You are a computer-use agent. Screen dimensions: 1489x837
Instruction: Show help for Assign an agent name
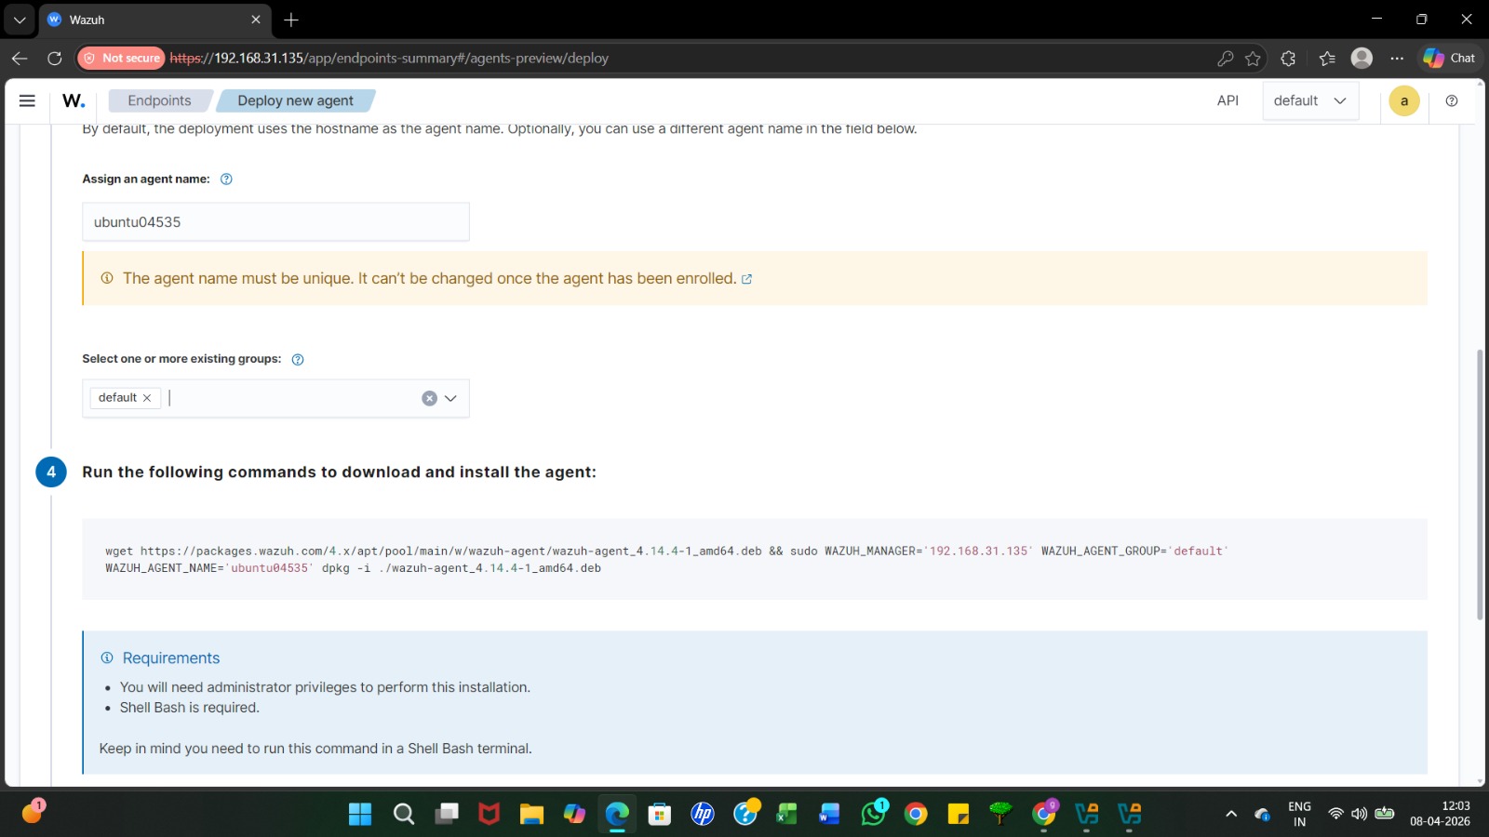(226, 179)
